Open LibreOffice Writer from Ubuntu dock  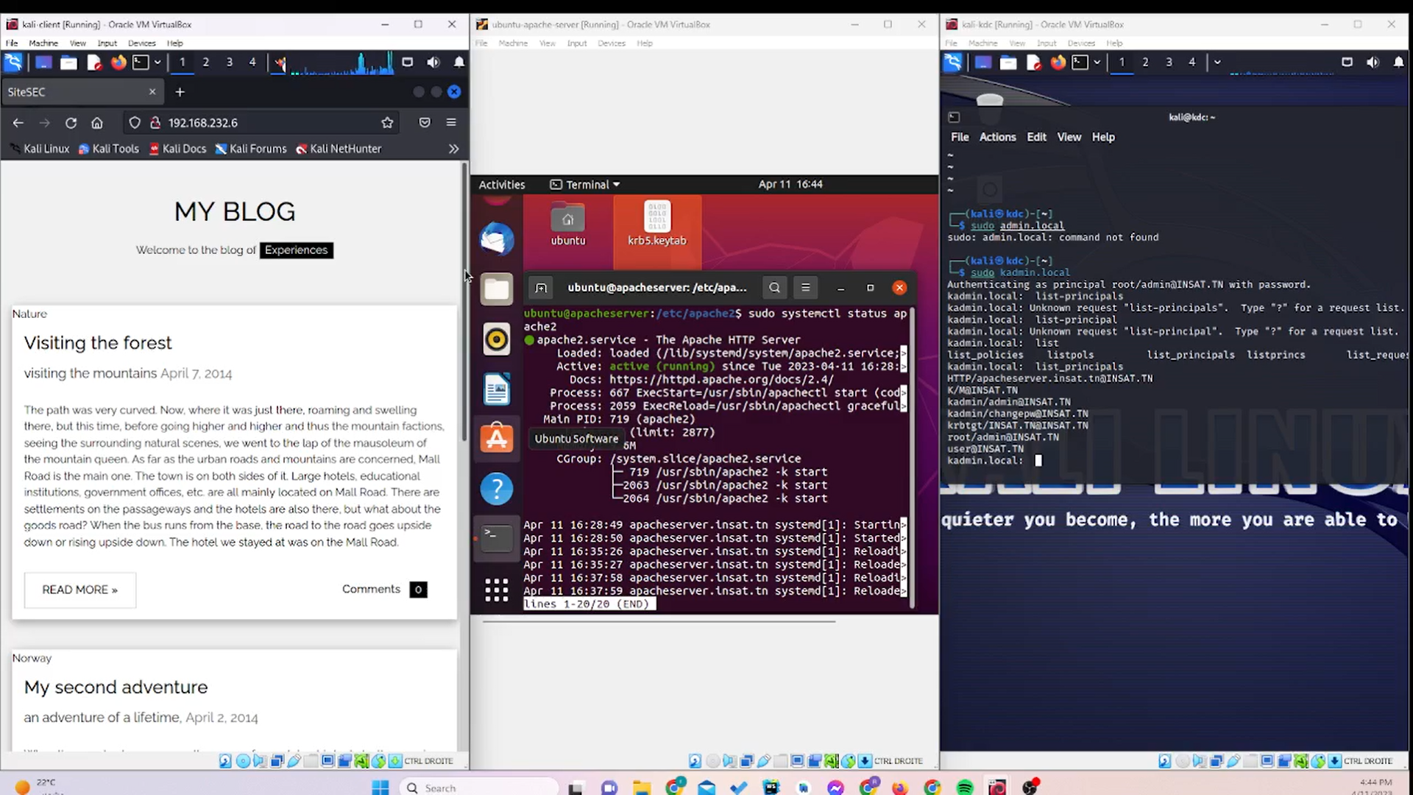497,389
